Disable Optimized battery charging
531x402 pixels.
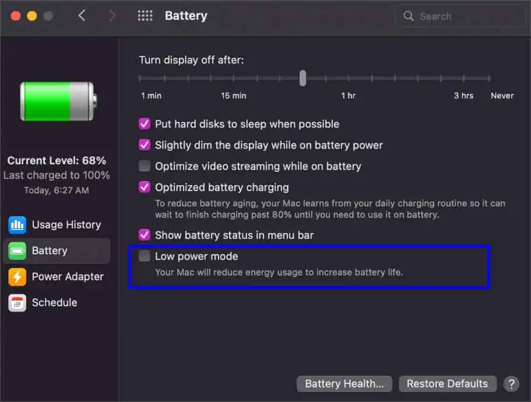tap(144, 187)
